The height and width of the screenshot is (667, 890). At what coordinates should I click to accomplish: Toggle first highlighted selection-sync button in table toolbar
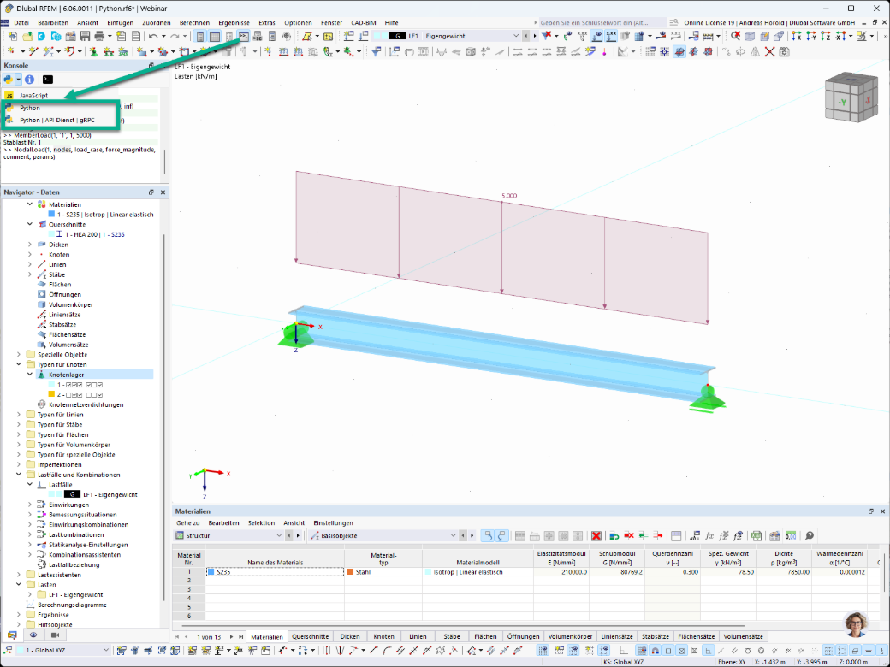488,535
